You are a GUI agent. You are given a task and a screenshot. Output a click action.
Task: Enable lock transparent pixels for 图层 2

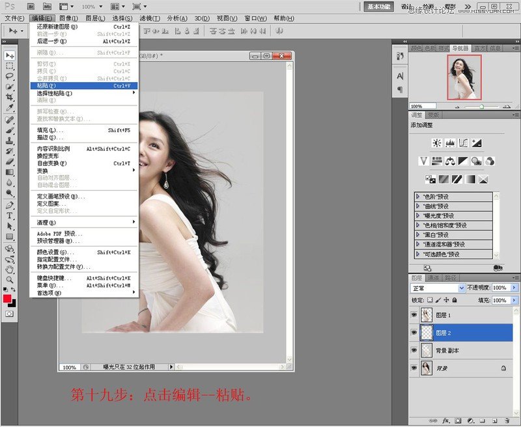(x=430, y=300)
